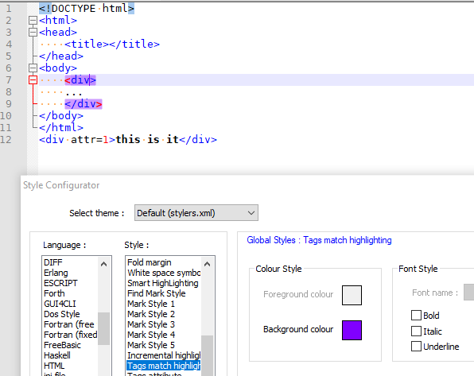
Task: Click the Language list scrollbar thumb
Action: [103, 328]
